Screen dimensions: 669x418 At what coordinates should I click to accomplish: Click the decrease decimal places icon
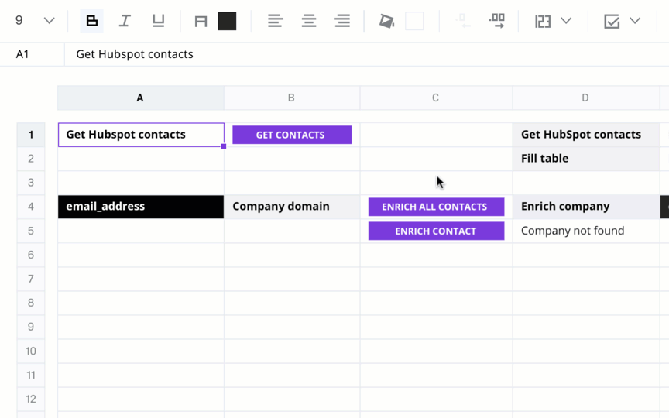[462, 21]
